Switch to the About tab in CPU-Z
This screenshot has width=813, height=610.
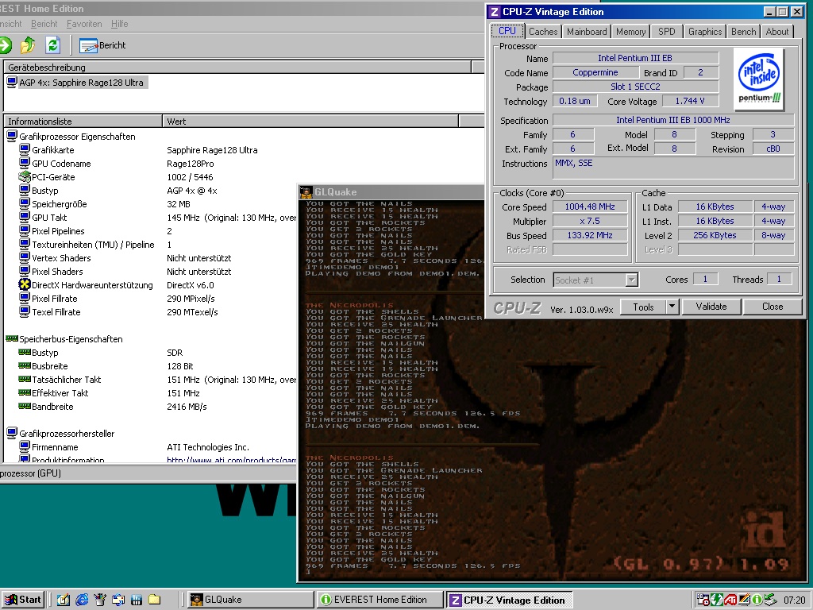click(776, 32)
